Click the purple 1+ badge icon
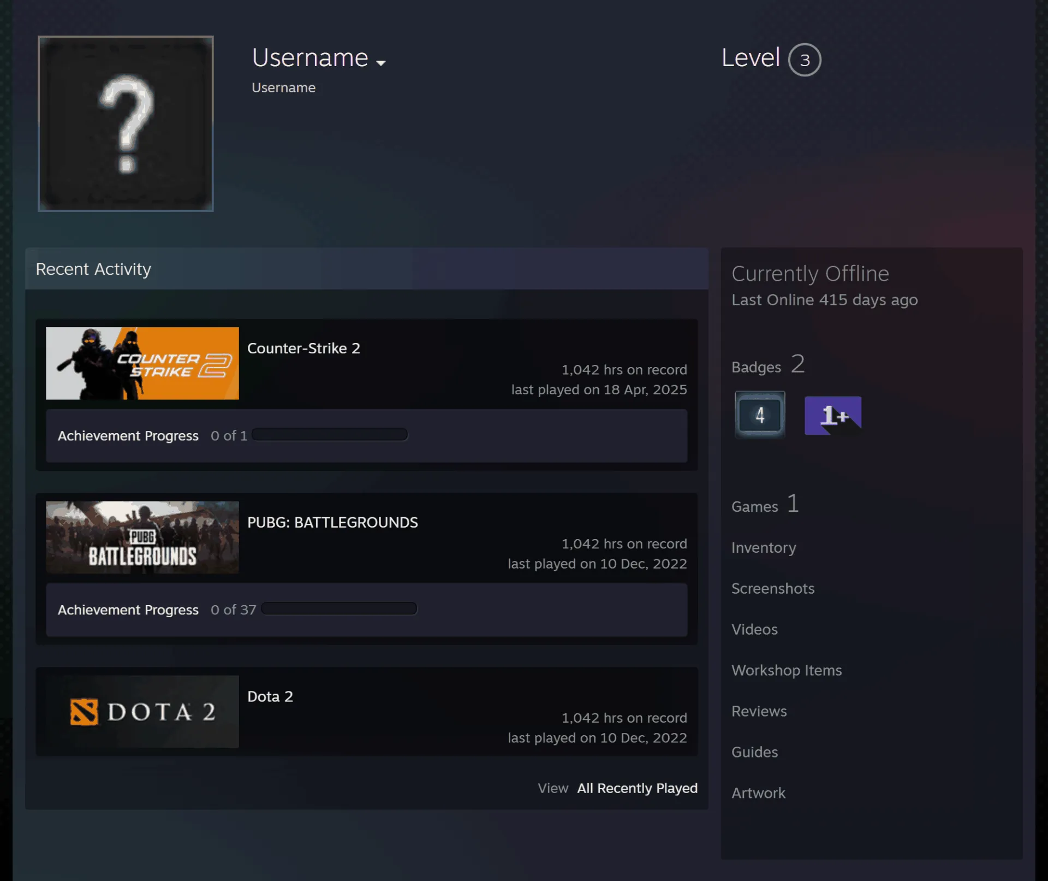 point(833,416)
